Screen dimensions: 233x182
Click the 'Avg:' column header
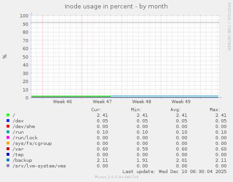(175, 110)
